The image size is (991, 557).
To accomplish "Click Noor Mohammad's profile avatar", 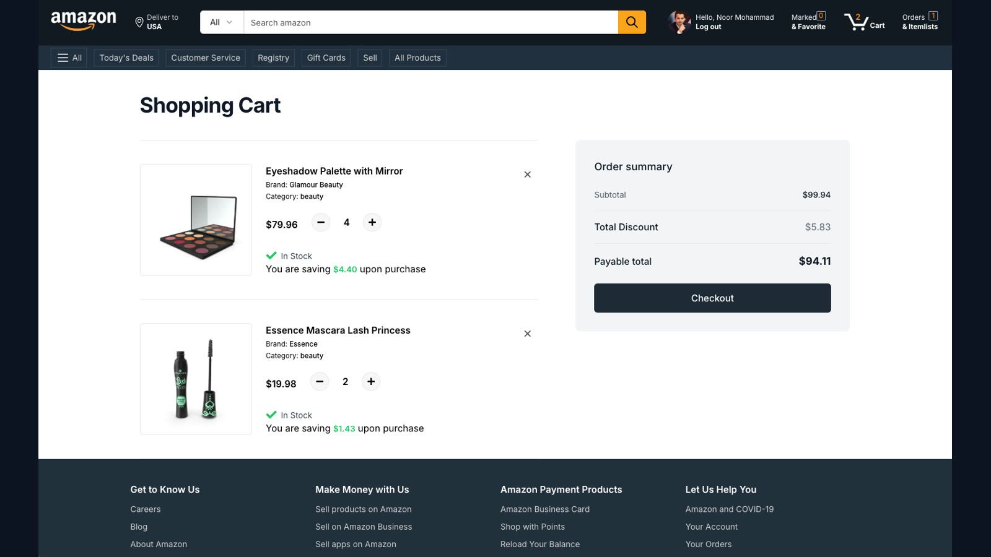I will point(679,22).
